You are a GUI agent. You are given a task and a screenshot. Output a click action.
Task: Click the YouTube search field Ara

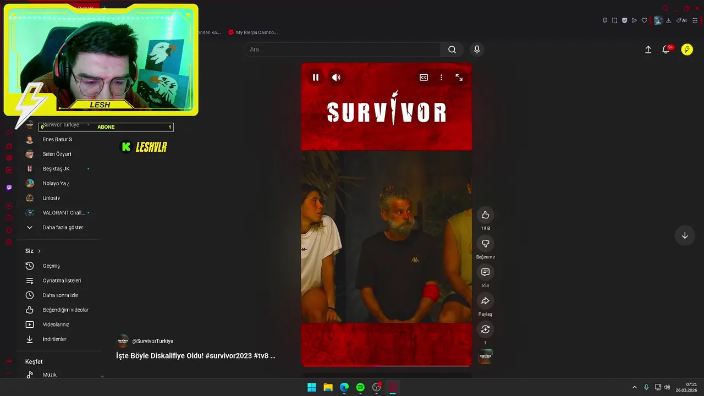click(x=342, y=50)
